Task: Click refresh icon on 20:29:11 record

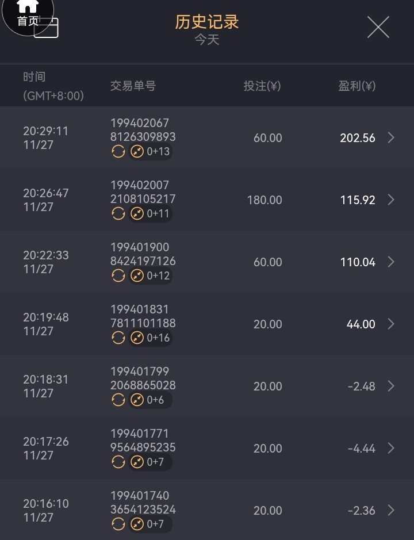Action: pyautogui.click(x=118, y=151)
